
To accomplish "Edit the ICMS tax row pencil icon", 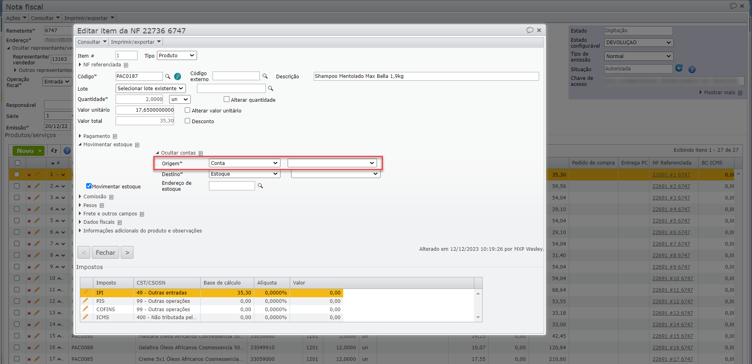I will coord(85,317).
